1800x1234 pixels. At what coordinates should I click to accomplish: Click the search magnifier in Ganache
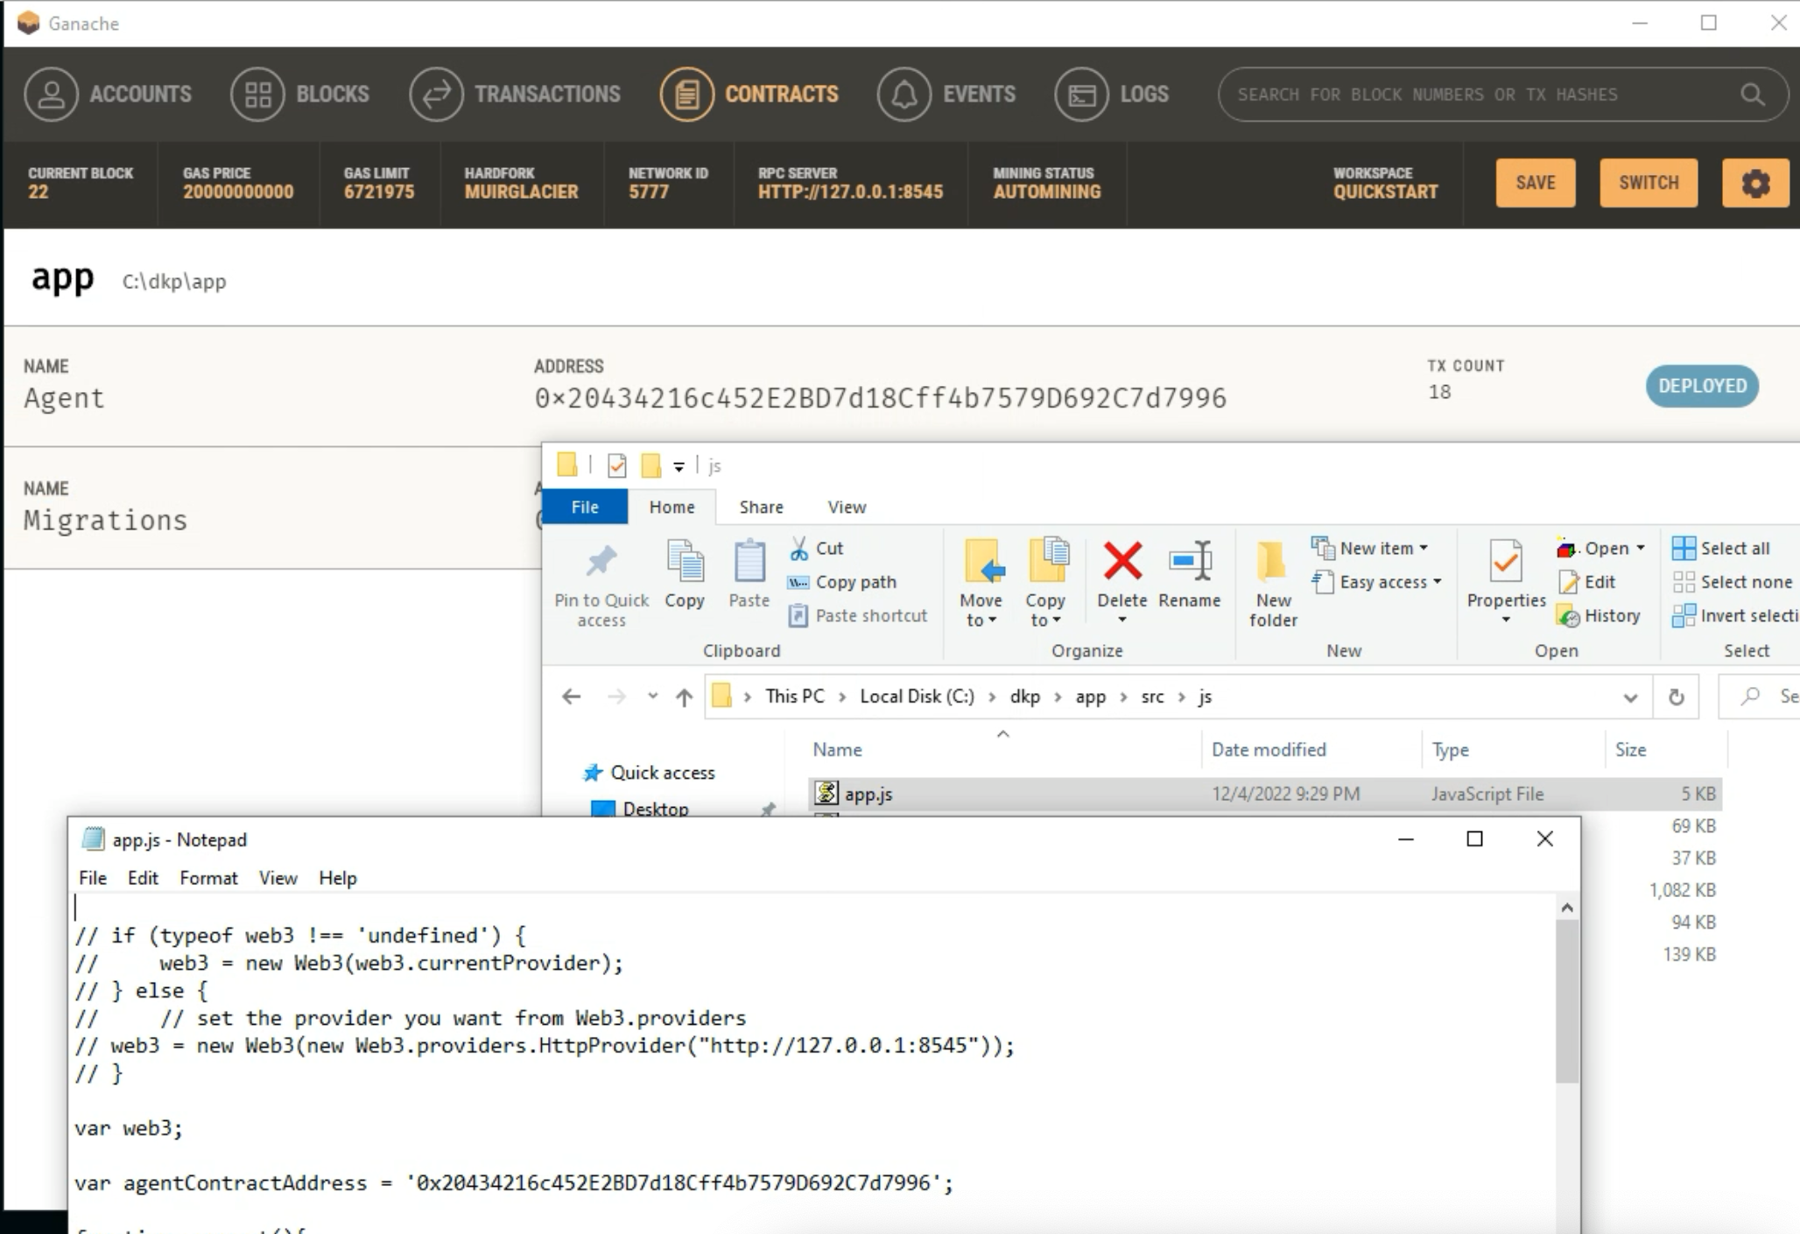(1752, 95)
